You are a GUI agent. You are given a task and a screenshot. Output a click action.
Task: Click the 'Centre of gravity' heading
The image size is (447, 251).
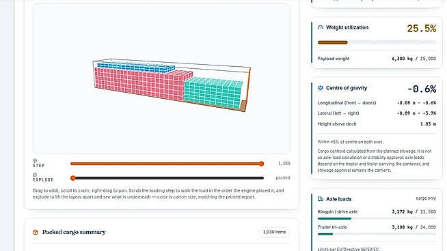point(347,88)
